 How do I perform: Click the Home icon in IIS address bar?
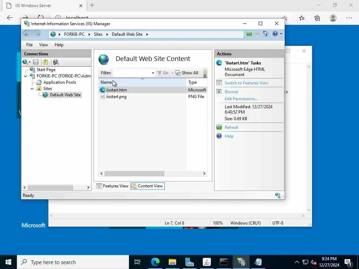[x=265, y=34]
